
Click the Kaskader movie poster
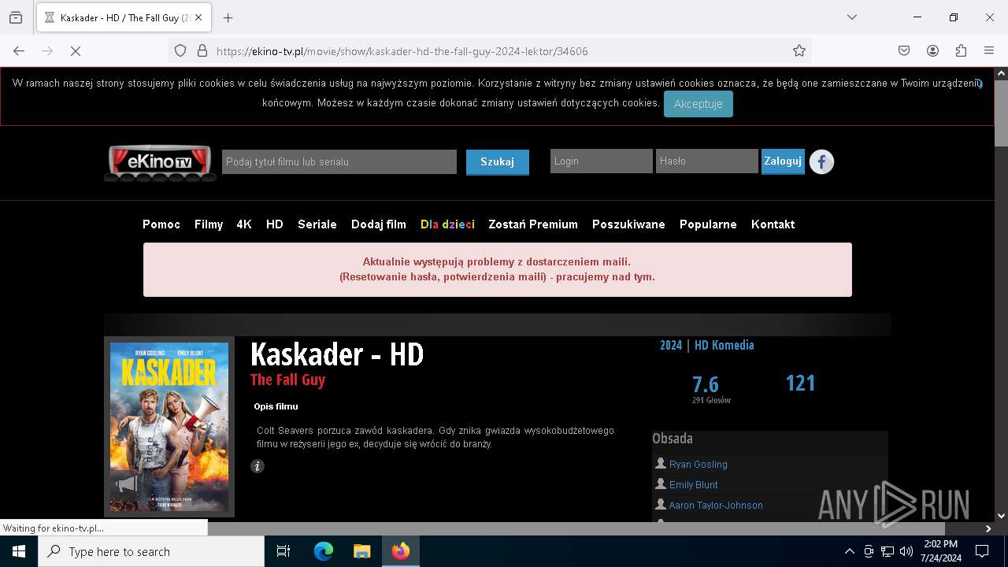pos(169,427)
